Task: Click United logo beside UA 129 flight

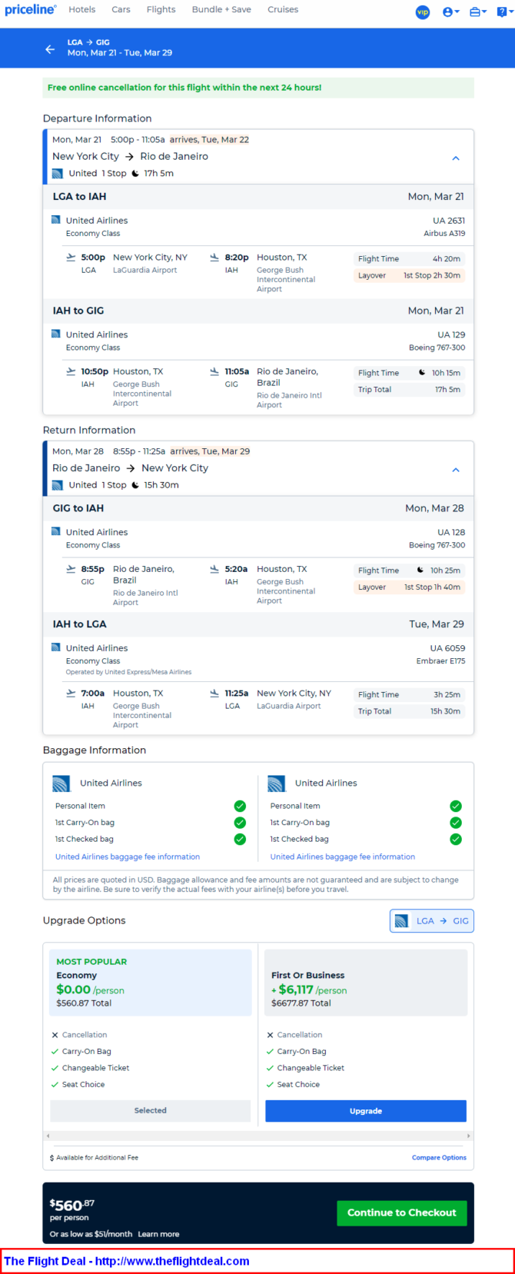Action: coord(55,334)
